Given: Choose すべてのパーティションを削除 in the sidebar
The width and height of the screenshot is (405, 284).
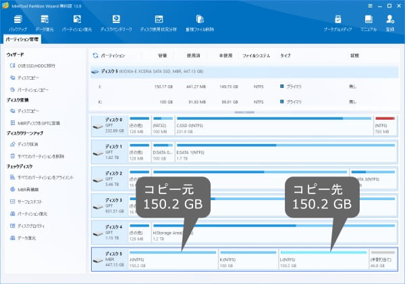Looking at the screenshot, I should click(x=37, y=156).
